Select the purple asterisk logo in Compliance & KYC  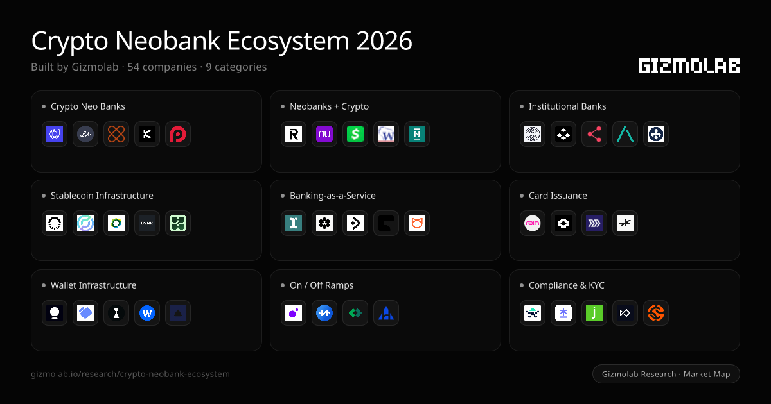563,313
